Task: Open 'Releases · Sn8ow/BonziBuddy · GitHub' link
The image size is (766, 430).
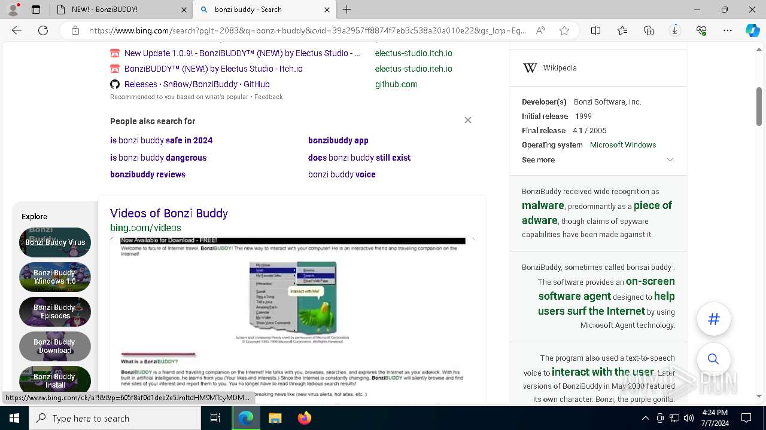Action: coord(197,84)
